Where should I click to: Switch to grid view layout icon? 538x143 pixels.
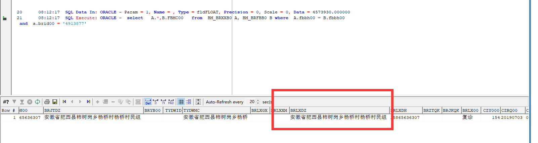click(181, 102)
